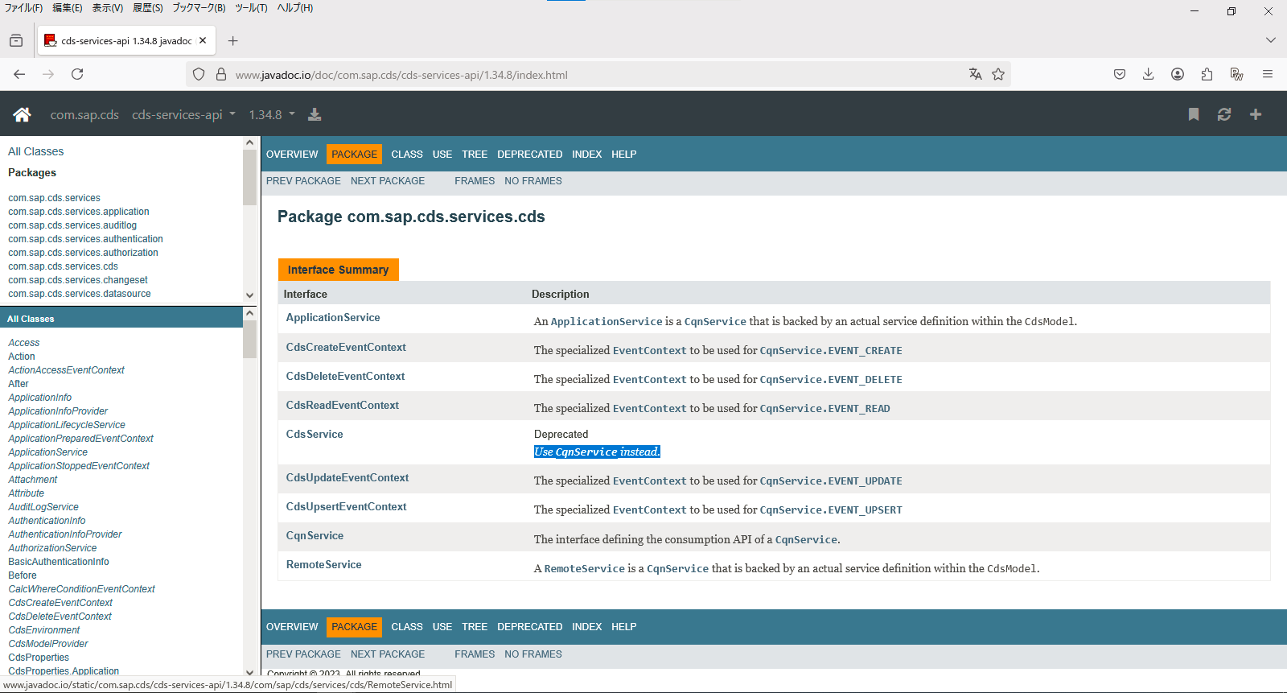Open the ヘルプ(H) menu
Screen dimensions: 1287x693
point(295,8)
